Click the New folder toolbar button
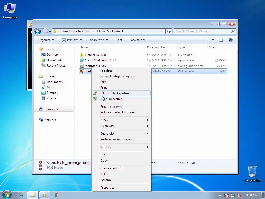 137,40
